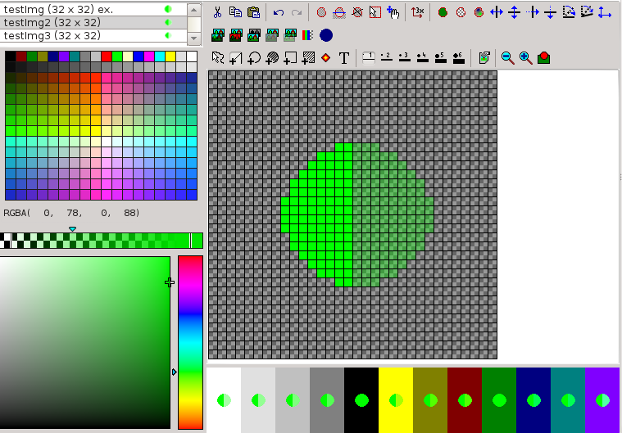Undo the last action
Image resolution: width=622 pixels, height=433 pixels.
click(x=279, y=12)
